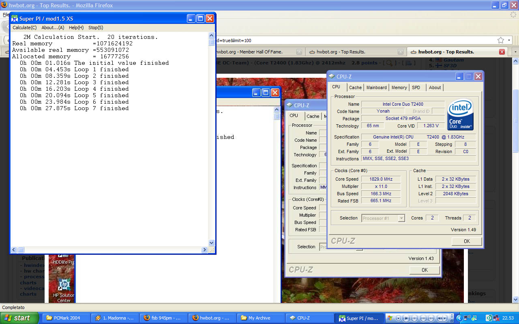
Task: Switch to the Cache tab in front CPU-Z window
Action: (x=355, y=87)
